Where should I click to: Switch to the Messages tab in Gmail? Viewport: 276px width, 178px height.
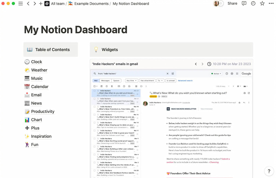(105, 81)
